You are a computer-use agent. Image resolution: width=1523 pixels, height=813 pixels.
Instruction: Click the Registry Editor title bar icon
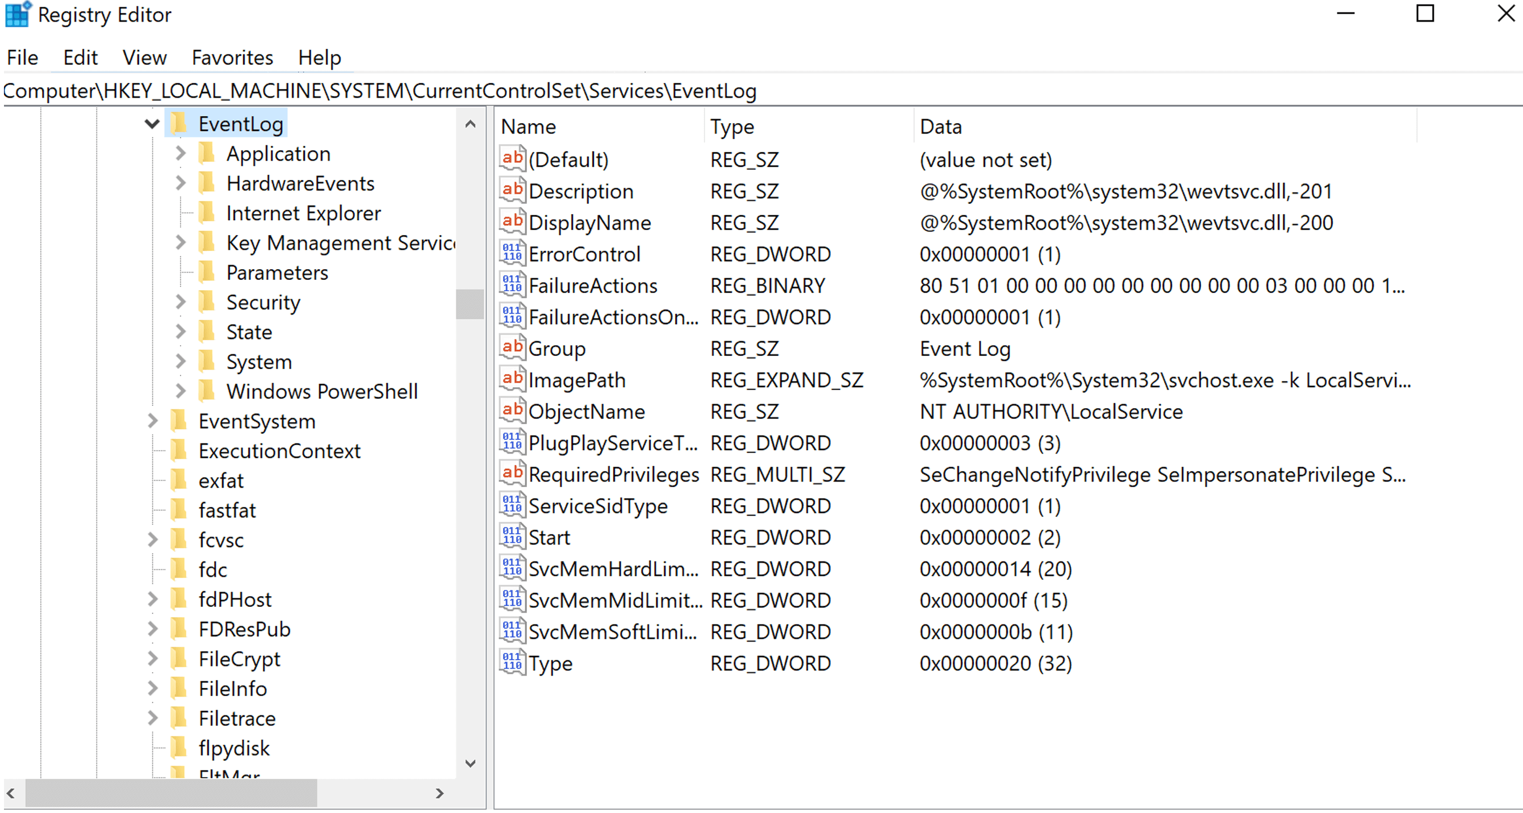(18, 14)
